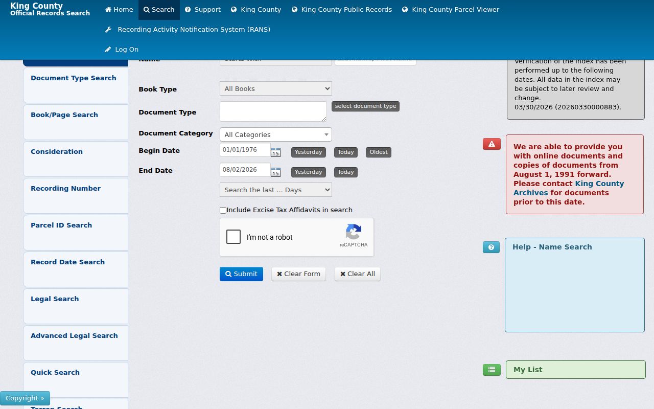Click the green My List icon
This screenshot has width=654, height=409.
492,370
